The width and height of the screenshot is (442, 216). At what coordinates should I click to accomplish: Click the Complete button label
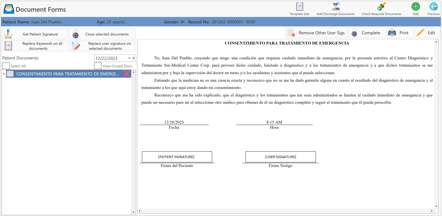pos(371,33)
